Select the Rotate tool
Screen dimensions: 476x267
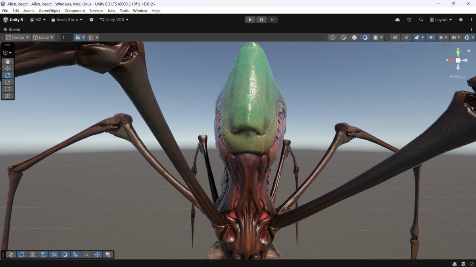coord(8,75)
